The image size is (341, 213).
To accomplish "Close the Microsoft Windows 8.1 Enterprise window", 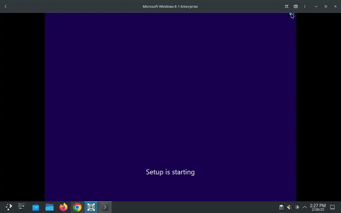I will tap(335, 6).
